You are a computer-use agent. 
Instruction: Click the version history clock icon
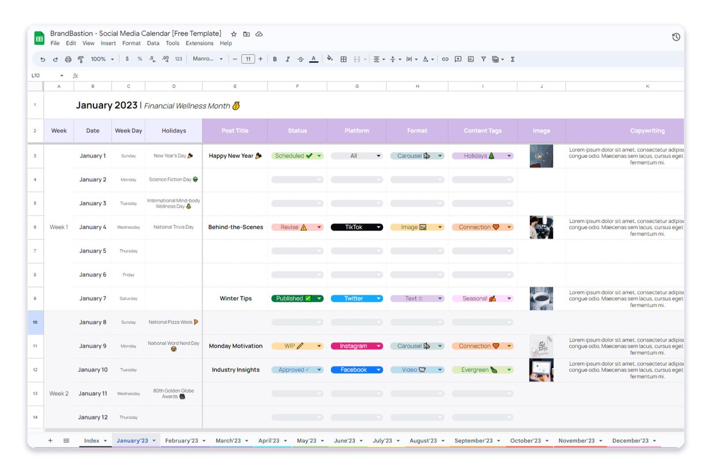pos(676,37)
